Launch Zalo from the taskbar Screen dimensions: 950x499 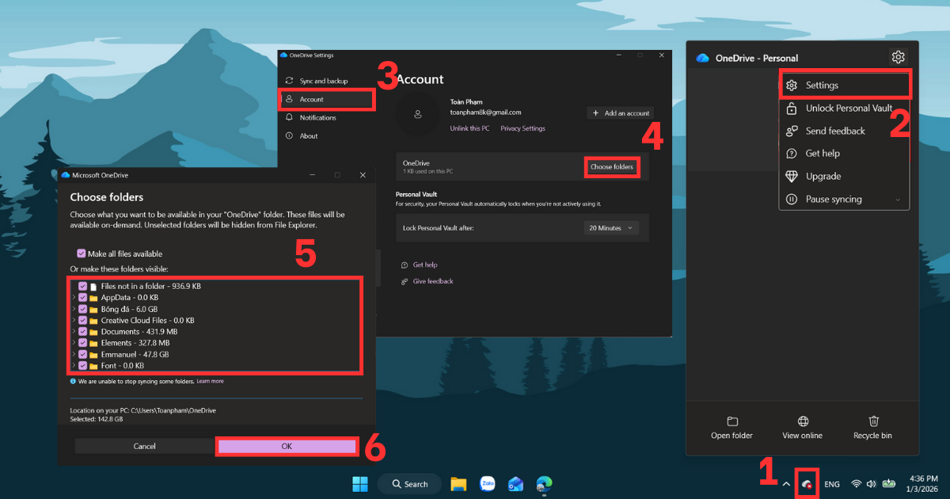pyautogui.click(x=487, y=483)
